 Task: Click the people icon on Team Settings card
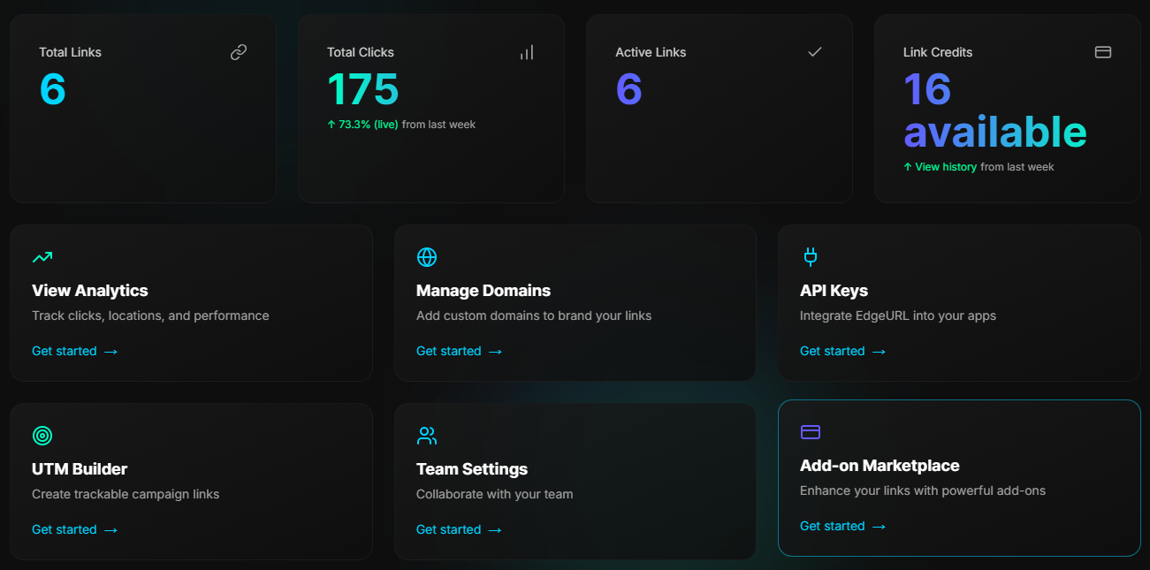click(x=426, y=436)
